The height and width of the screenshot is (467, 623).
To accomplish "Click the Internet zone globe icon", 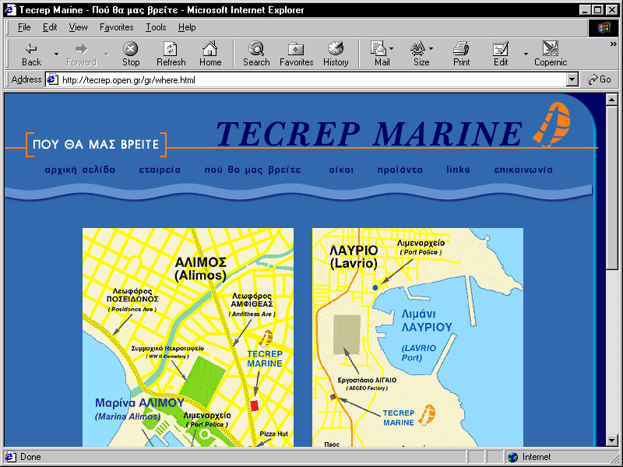I will [x=513, y=457].
